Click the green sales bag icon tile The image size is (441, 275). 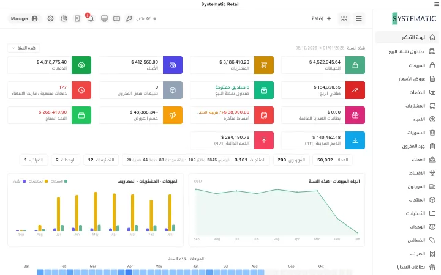point(355,65)
